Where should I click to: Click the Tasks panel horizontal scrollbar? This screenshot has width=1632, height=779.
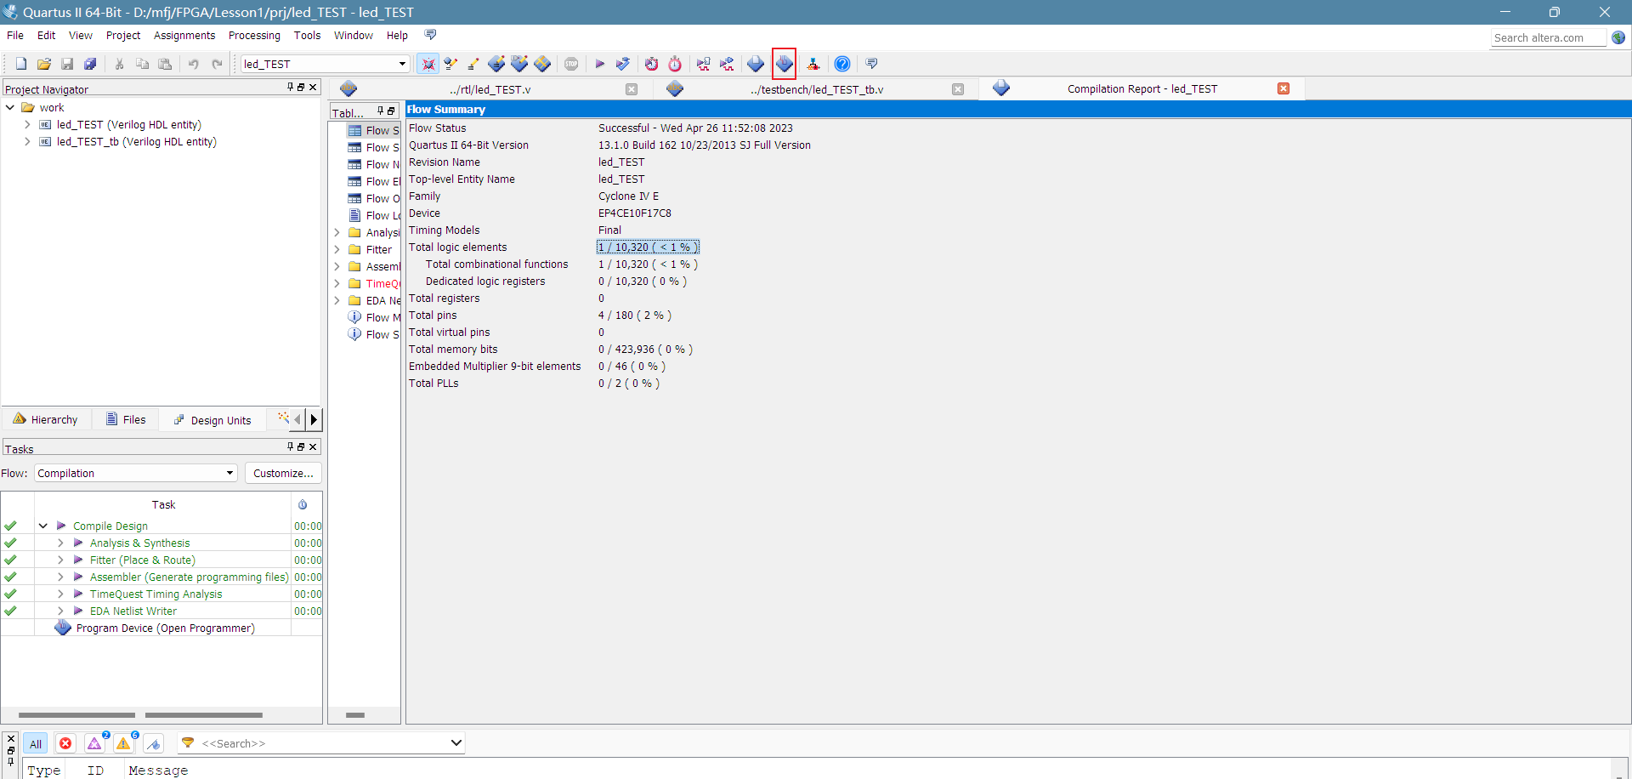pos(140,714)
